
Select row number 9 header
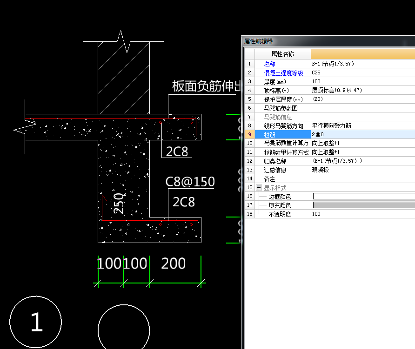tap(249, 135)
